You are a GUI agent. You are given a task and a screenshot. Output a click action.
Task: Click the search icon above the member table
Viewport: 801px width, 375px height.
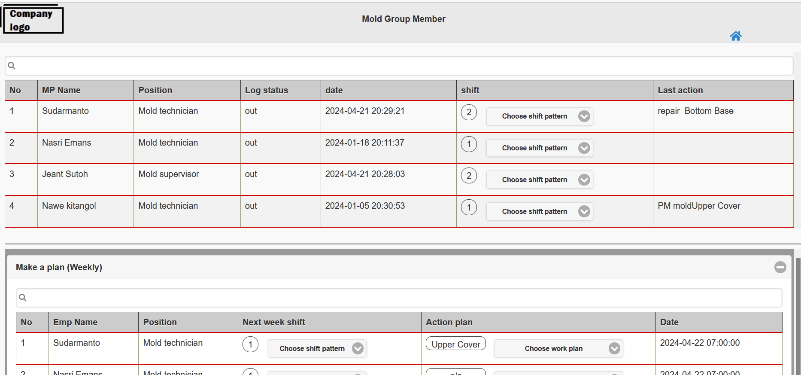(12, 66)
